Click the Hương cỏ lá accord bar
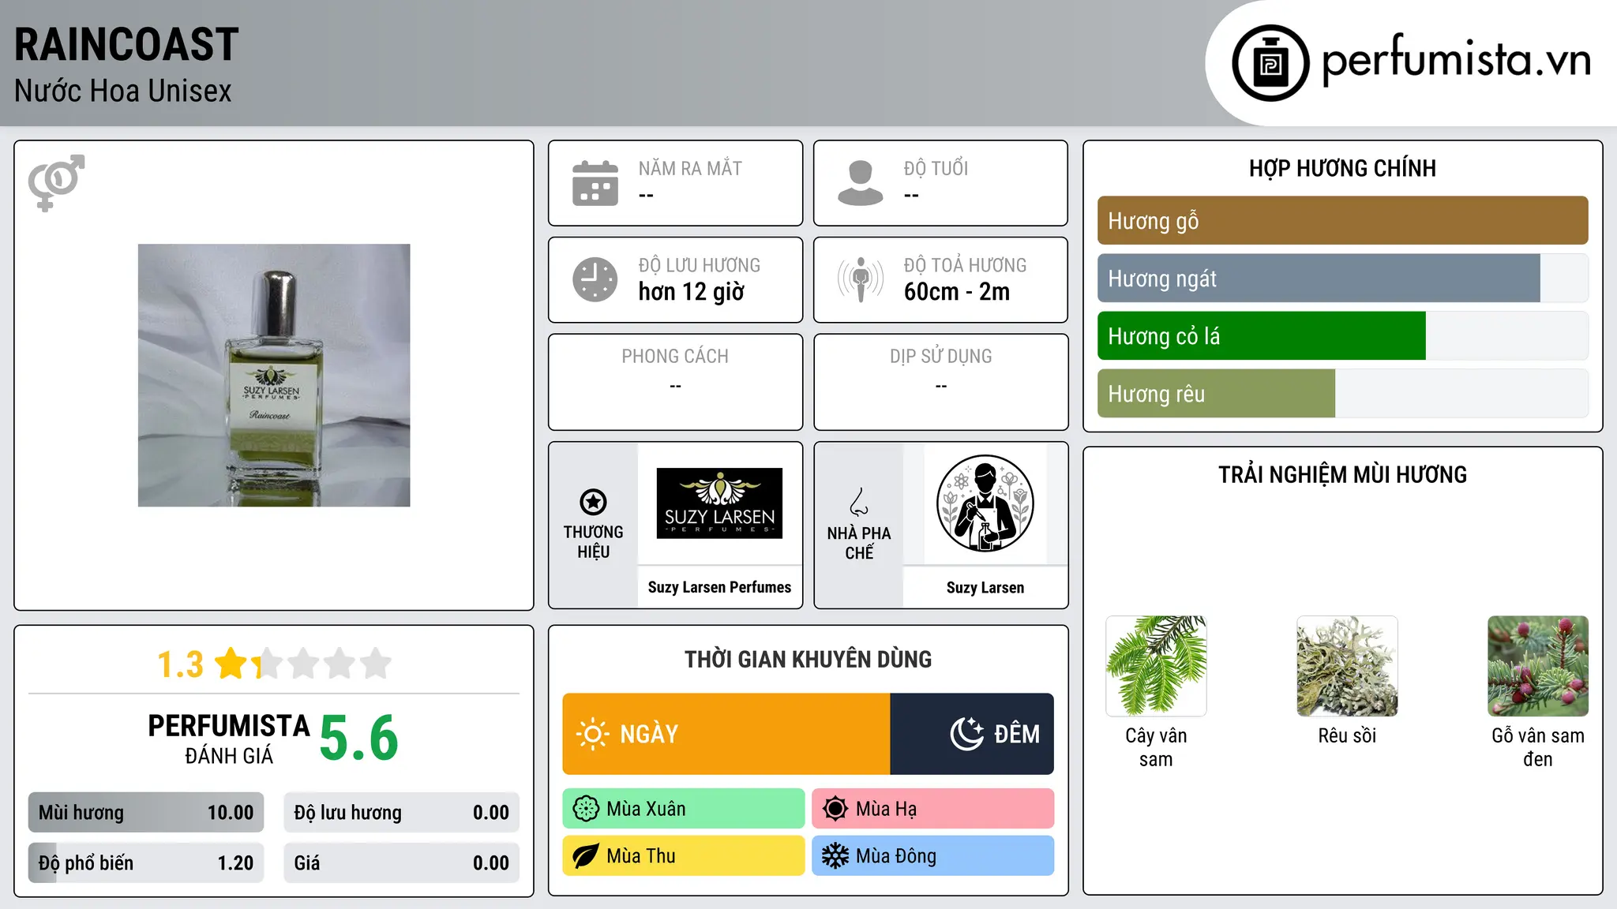 [1342, 336]
